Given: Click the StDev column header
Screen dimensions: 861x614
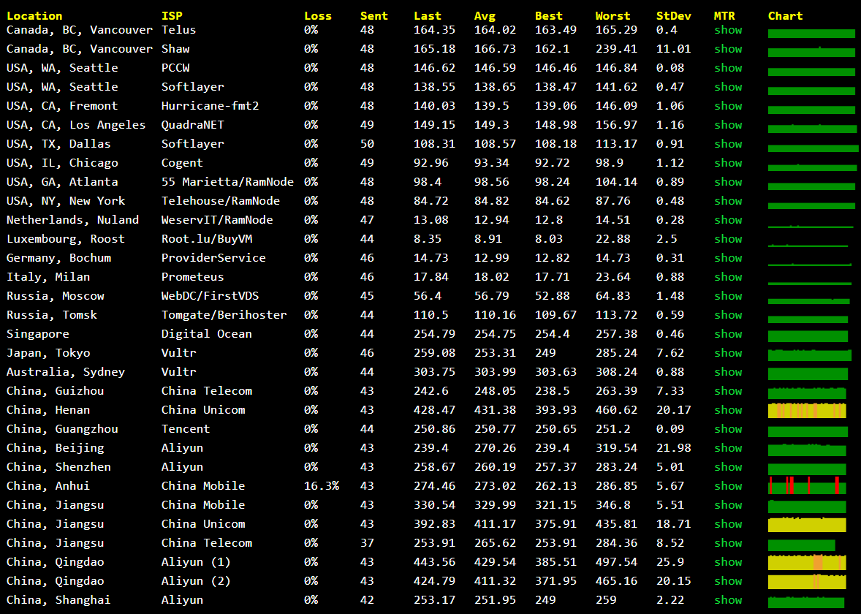Looking at the screenshot, I should 674,16.
